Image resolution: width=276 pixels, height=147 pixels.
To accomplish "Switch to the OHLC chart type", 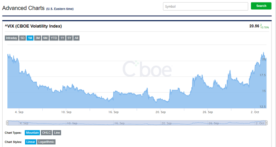I will 46,133.
